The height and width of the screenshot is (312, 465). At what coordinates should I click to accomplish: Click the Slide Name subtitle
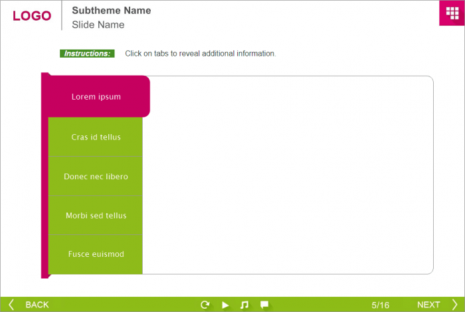98,25
